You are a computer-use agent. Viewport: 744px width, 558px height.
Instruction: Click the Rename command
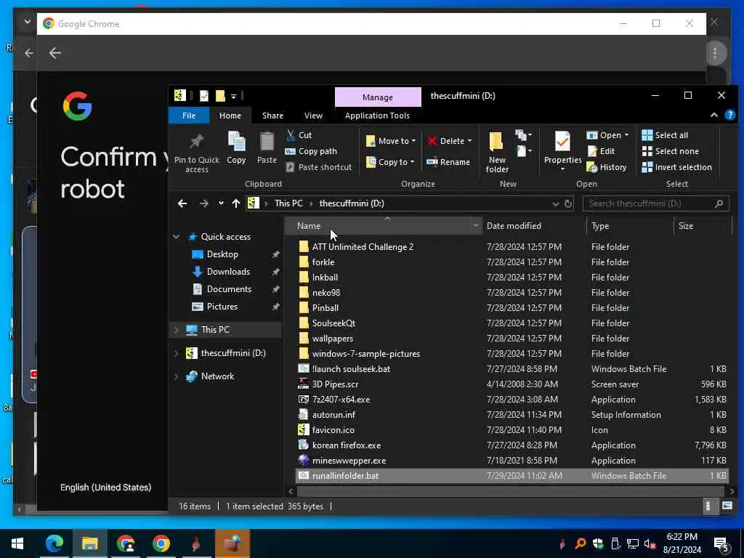pos(448,162)
